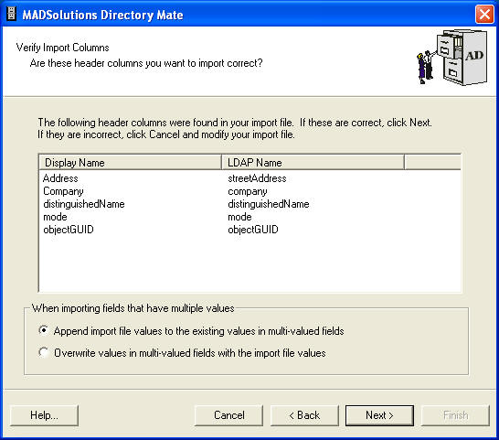Click the lowercase company LDAP name cell
This screenshot has height=440, width=499.
point(248,191)
